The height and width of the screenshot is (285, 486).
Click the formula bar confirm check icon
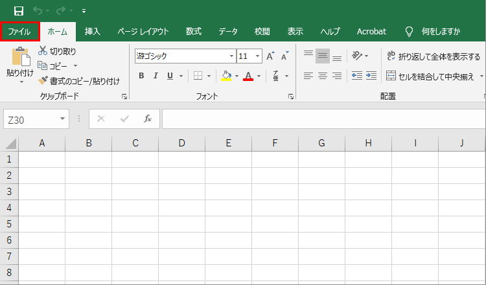124,119
